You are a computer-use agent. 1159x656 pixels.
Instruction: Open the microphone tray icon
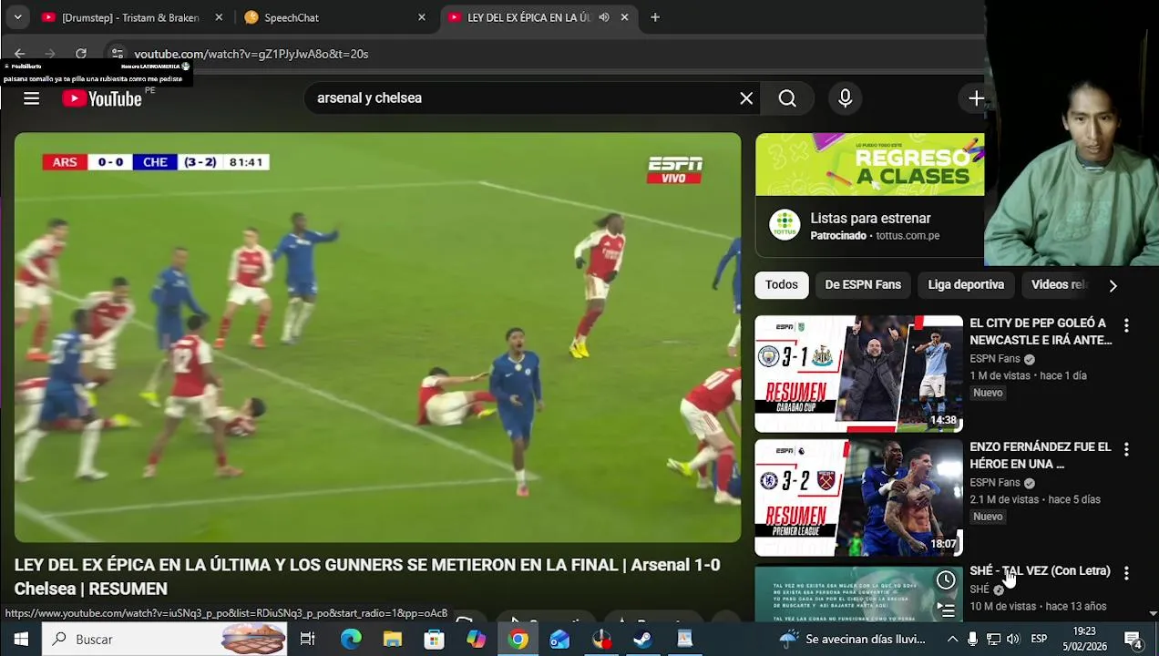pos(972,640)
